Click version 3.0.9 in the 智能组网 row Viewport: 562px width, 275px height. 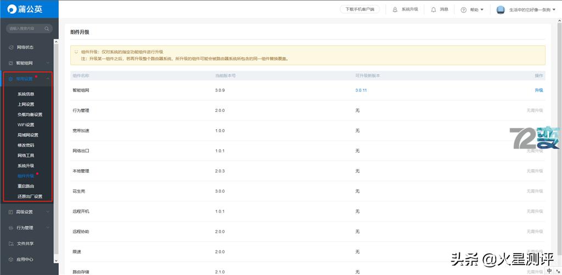(220, 91)
